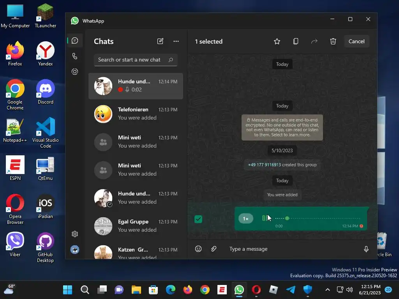Record a voice message with microphone
The height and width of the screenshot is (299, 399).
pos(366,249)
